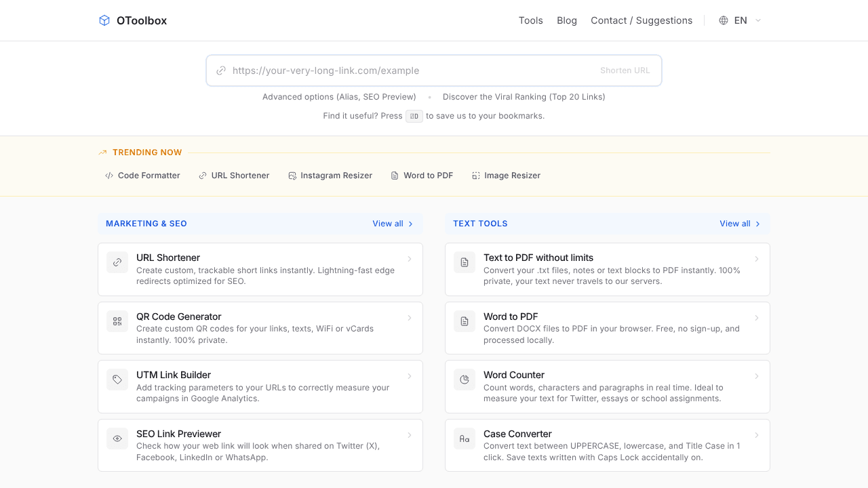Click the Case Converter Aa icon

[x=465, y=439]
